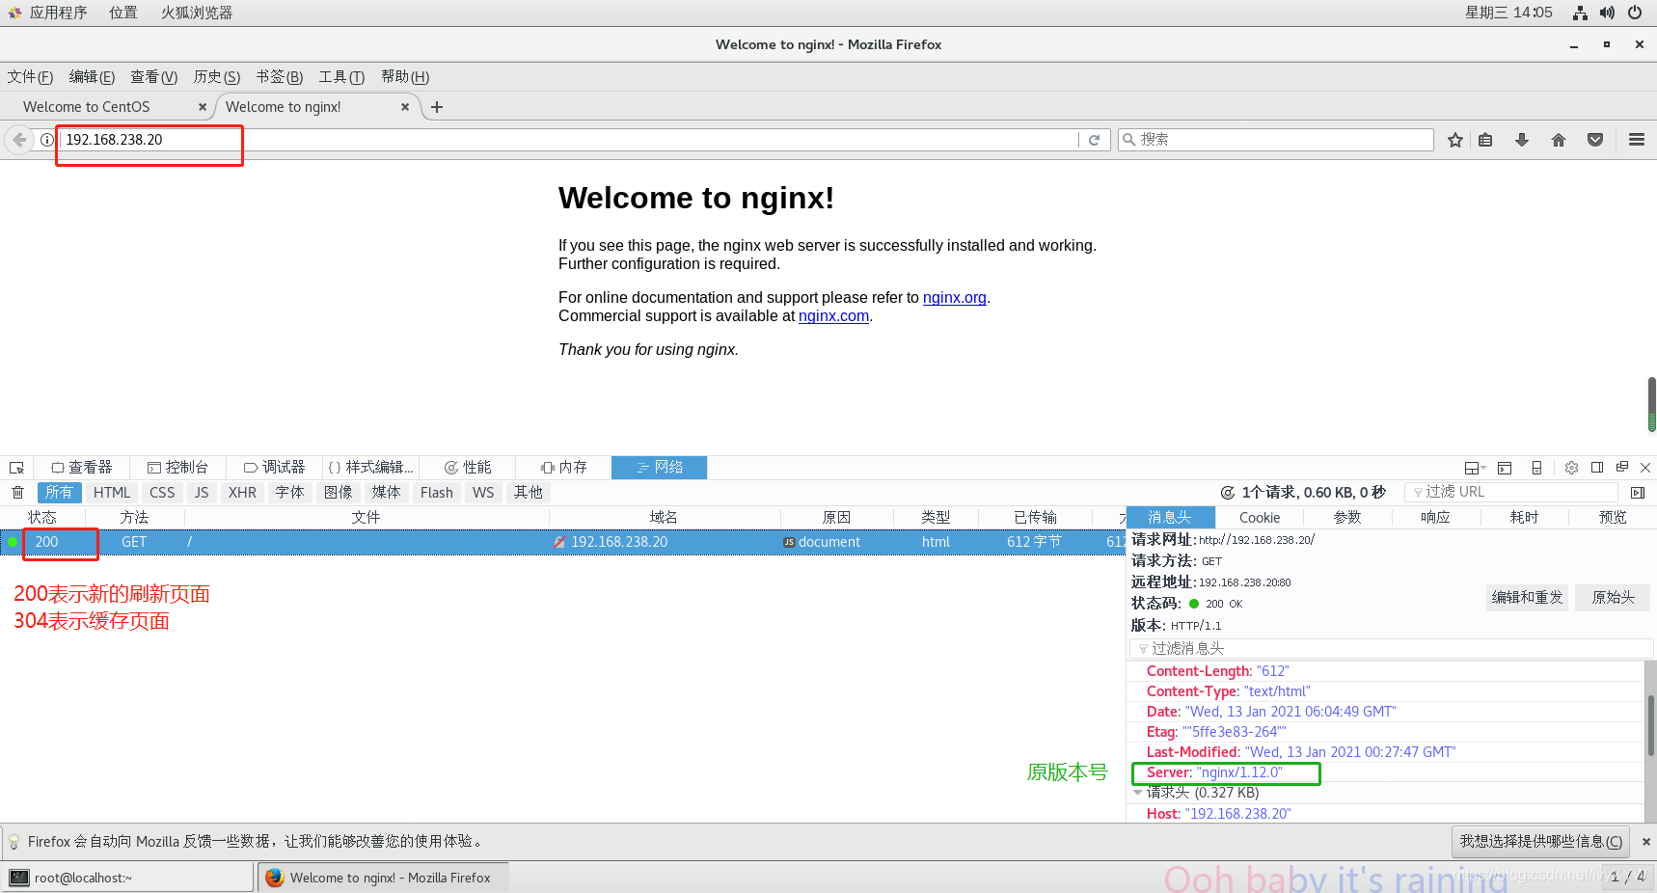Collapse the request details side pane
This screenshot has width=1657, height=893.
[x=1637, y=493]
